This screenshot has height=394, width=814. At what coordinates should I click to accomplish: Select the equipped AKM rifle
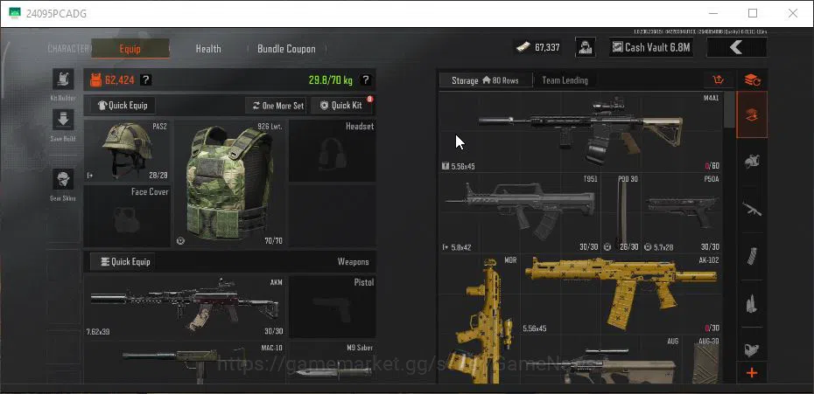click(185, 307)
